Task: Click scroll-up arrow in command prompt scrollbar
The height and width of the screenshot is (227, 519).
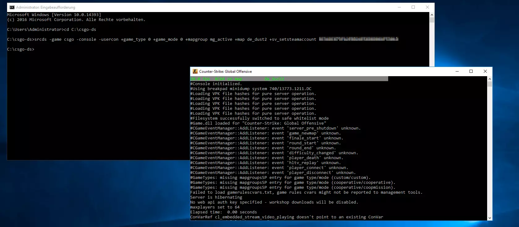Action: (x=432, y=14)
